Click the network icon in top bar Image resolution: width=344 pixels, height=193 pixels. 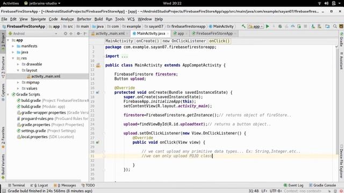point(319,3)
